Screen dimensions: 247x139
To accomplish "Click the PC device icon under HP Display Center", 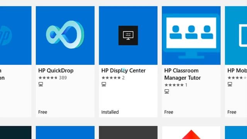I will (104, 84).
